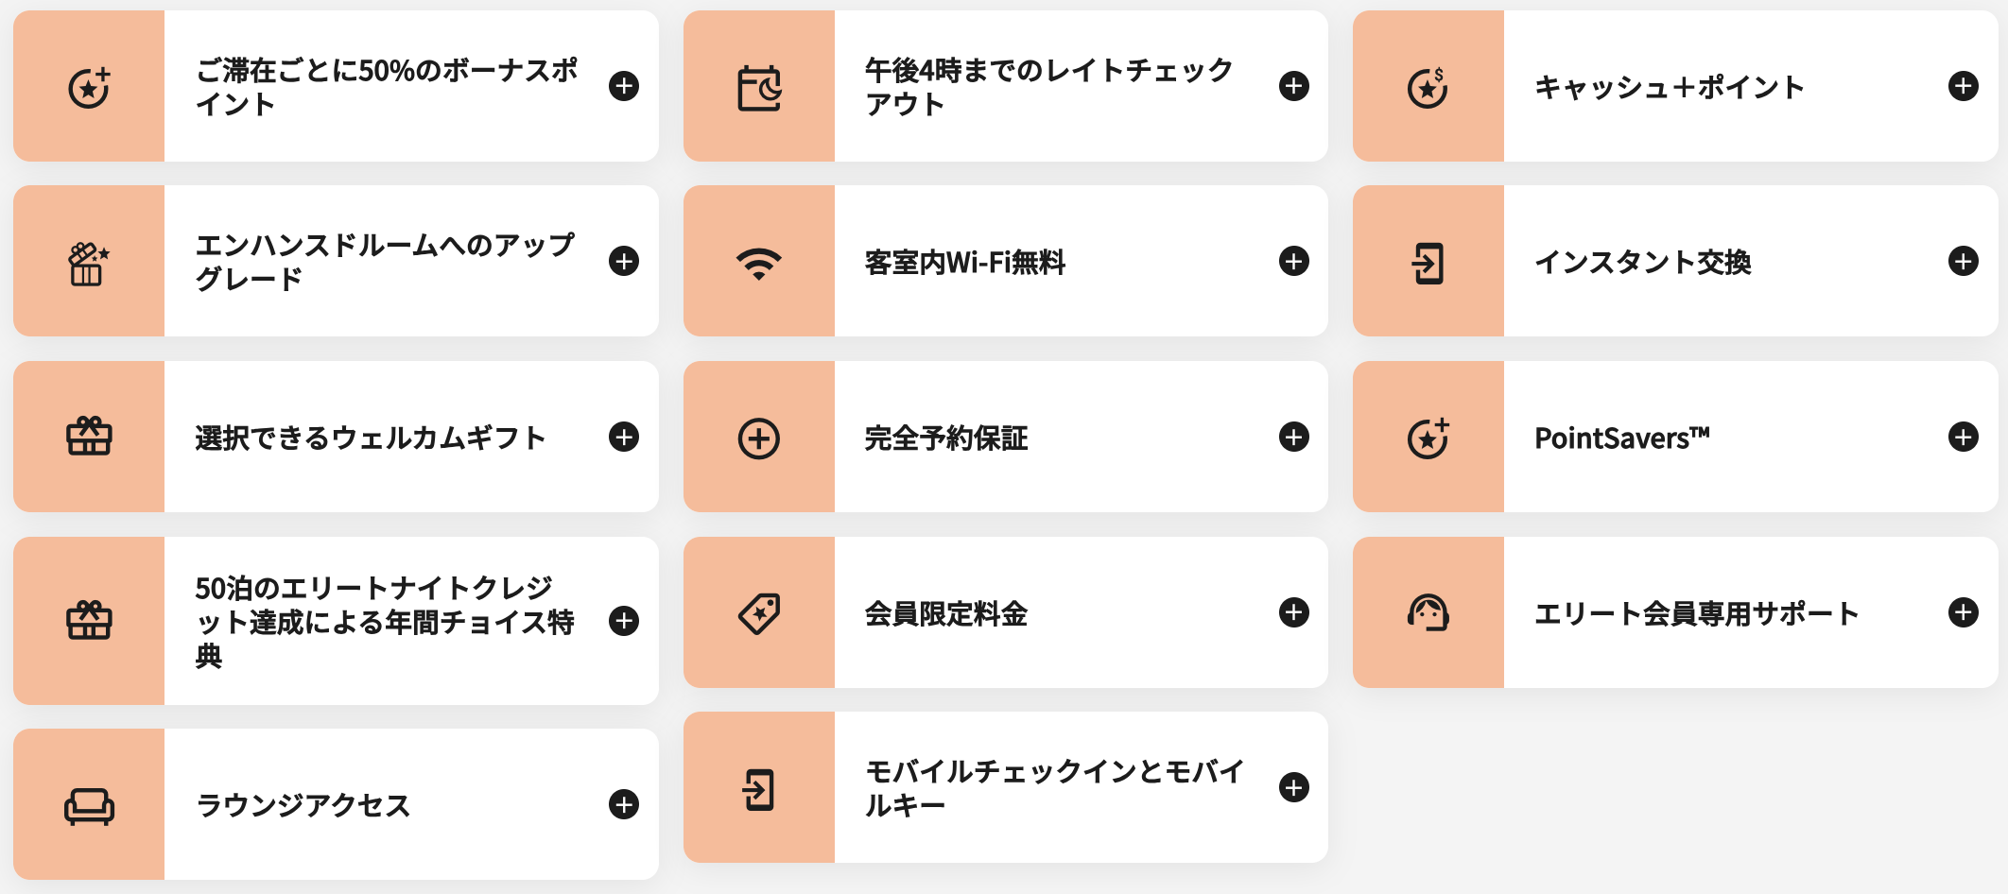This screenshot has height=894, width=2008.
Task: Expand the ラウンジアクセス details
Action: point(624,804)
